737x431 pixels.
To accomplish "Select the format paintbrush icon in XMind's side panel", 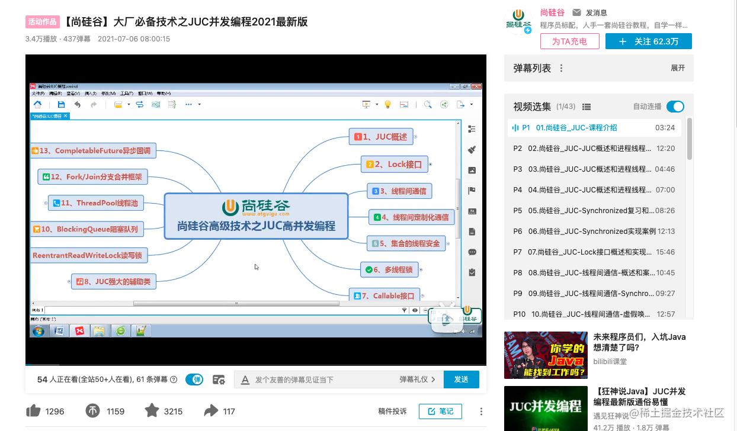I will tap(472, 149).
